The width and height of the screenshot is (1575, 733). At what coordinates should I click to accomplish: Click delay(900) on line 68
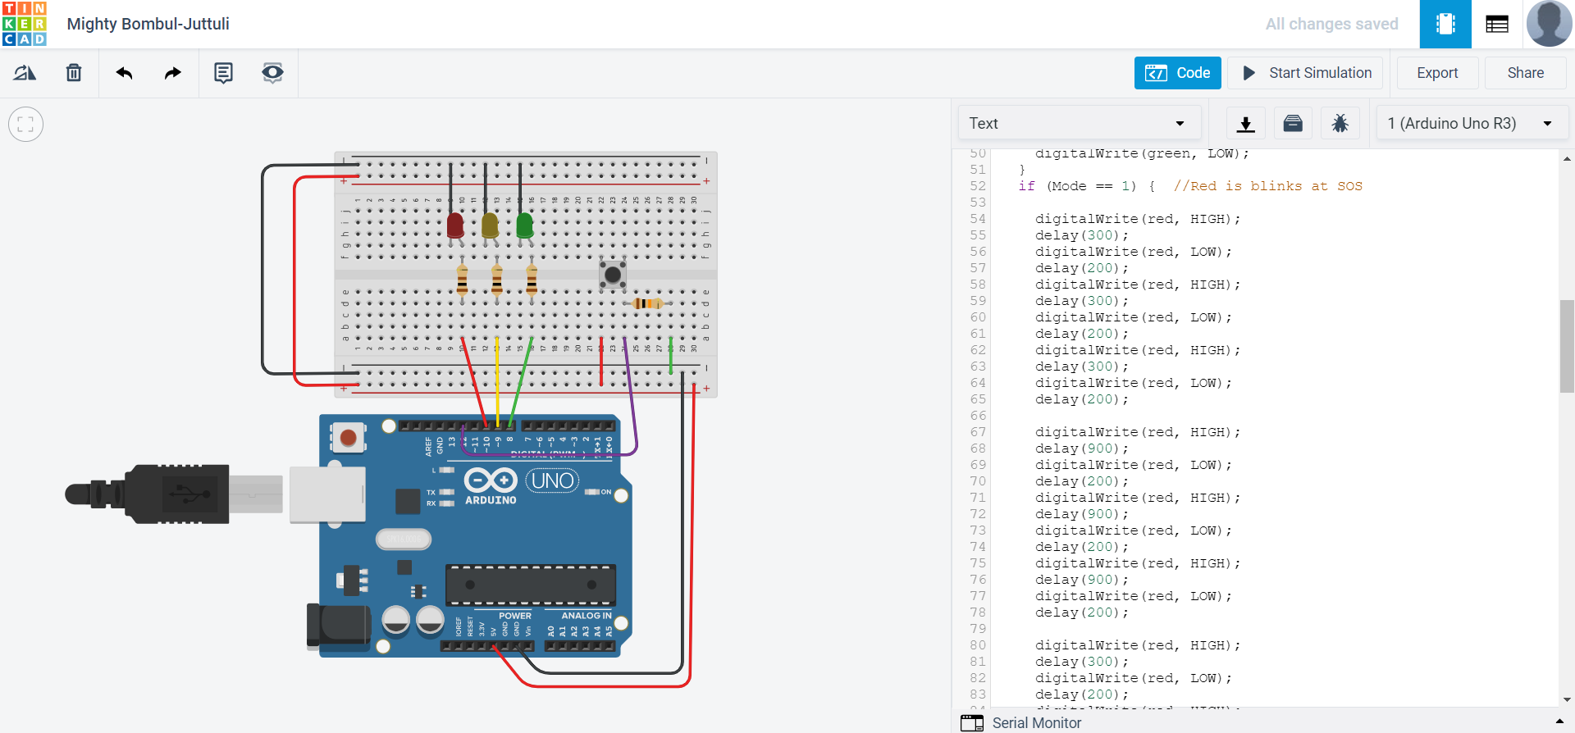pos(1081,448)
